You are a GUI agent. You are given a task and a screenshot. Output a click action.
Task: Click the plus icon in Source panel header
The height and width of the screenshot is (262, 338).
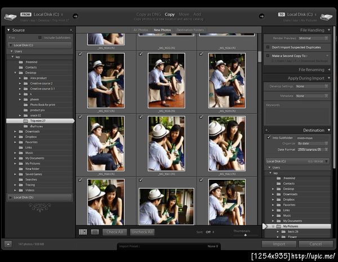pos(71,30)
